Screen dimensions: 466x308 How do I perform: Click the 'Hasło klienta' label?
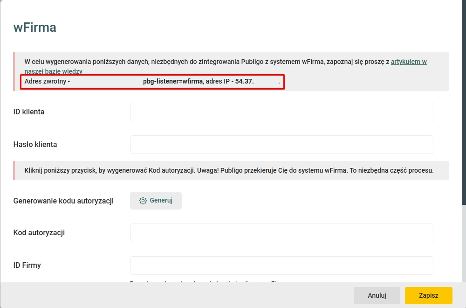[x=35, y=145]
